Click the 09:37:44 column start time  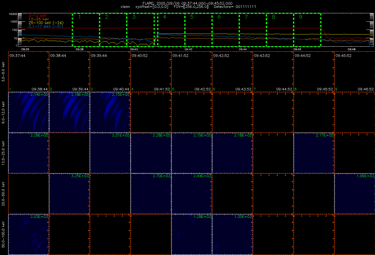pos(17,56)
